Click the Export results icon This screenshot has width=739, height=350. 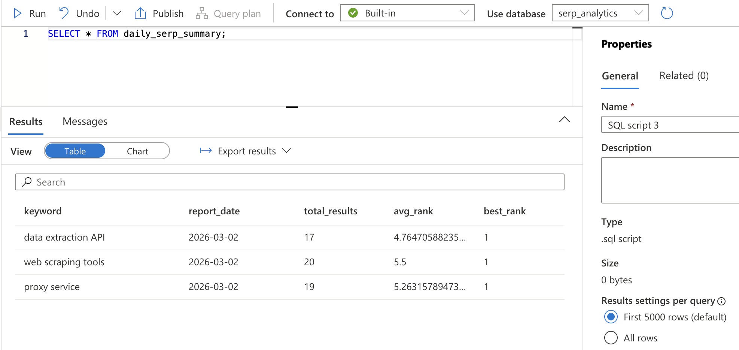[205, 151]
